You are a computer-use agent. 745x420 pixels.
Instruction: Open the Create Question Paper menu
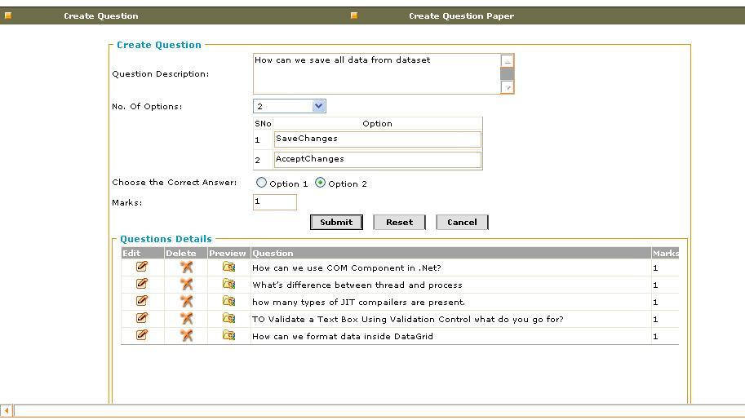pos(461,15)
